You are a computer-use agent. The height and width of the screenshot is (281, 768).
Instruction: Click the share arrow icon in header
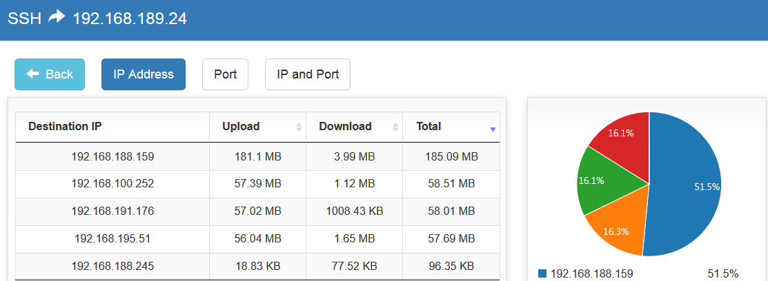click(x=57, y=18)
